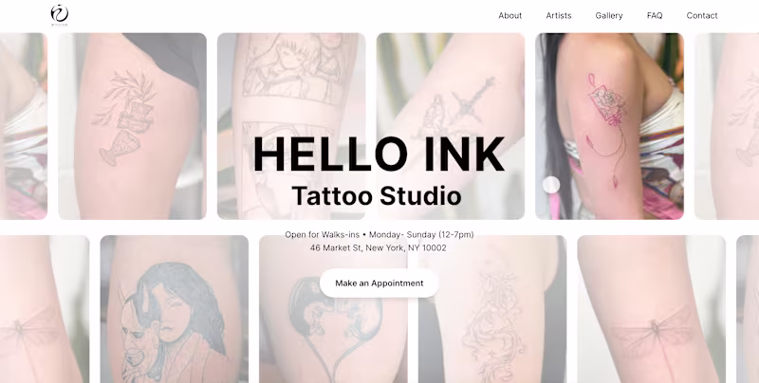Go to the Artists page
759x383 pixels.
tap(559, 15)
